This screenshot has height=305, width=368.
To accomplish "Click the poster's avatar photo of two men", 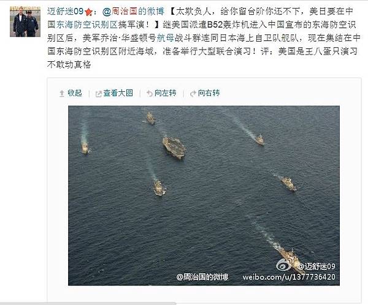I will tap(25, 21).
